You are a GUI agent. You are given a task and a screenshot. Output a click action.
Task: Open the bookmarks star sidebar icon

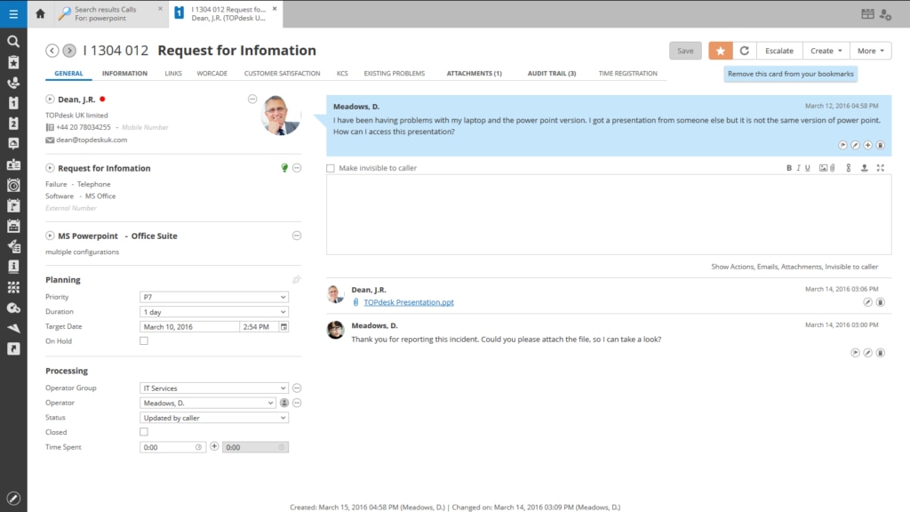(x=13, y=62)
